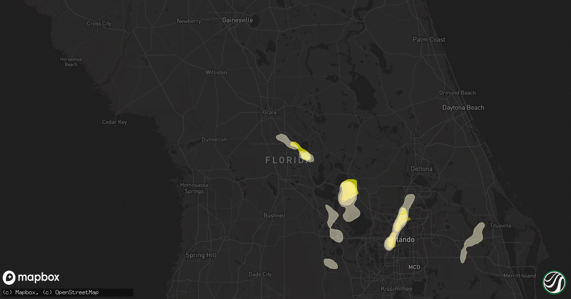Click the Cedar Key label

115,122
